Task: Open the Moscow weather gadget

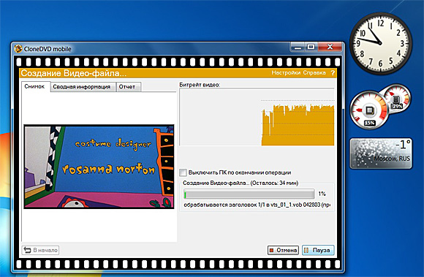Action: tap(381, 153)
